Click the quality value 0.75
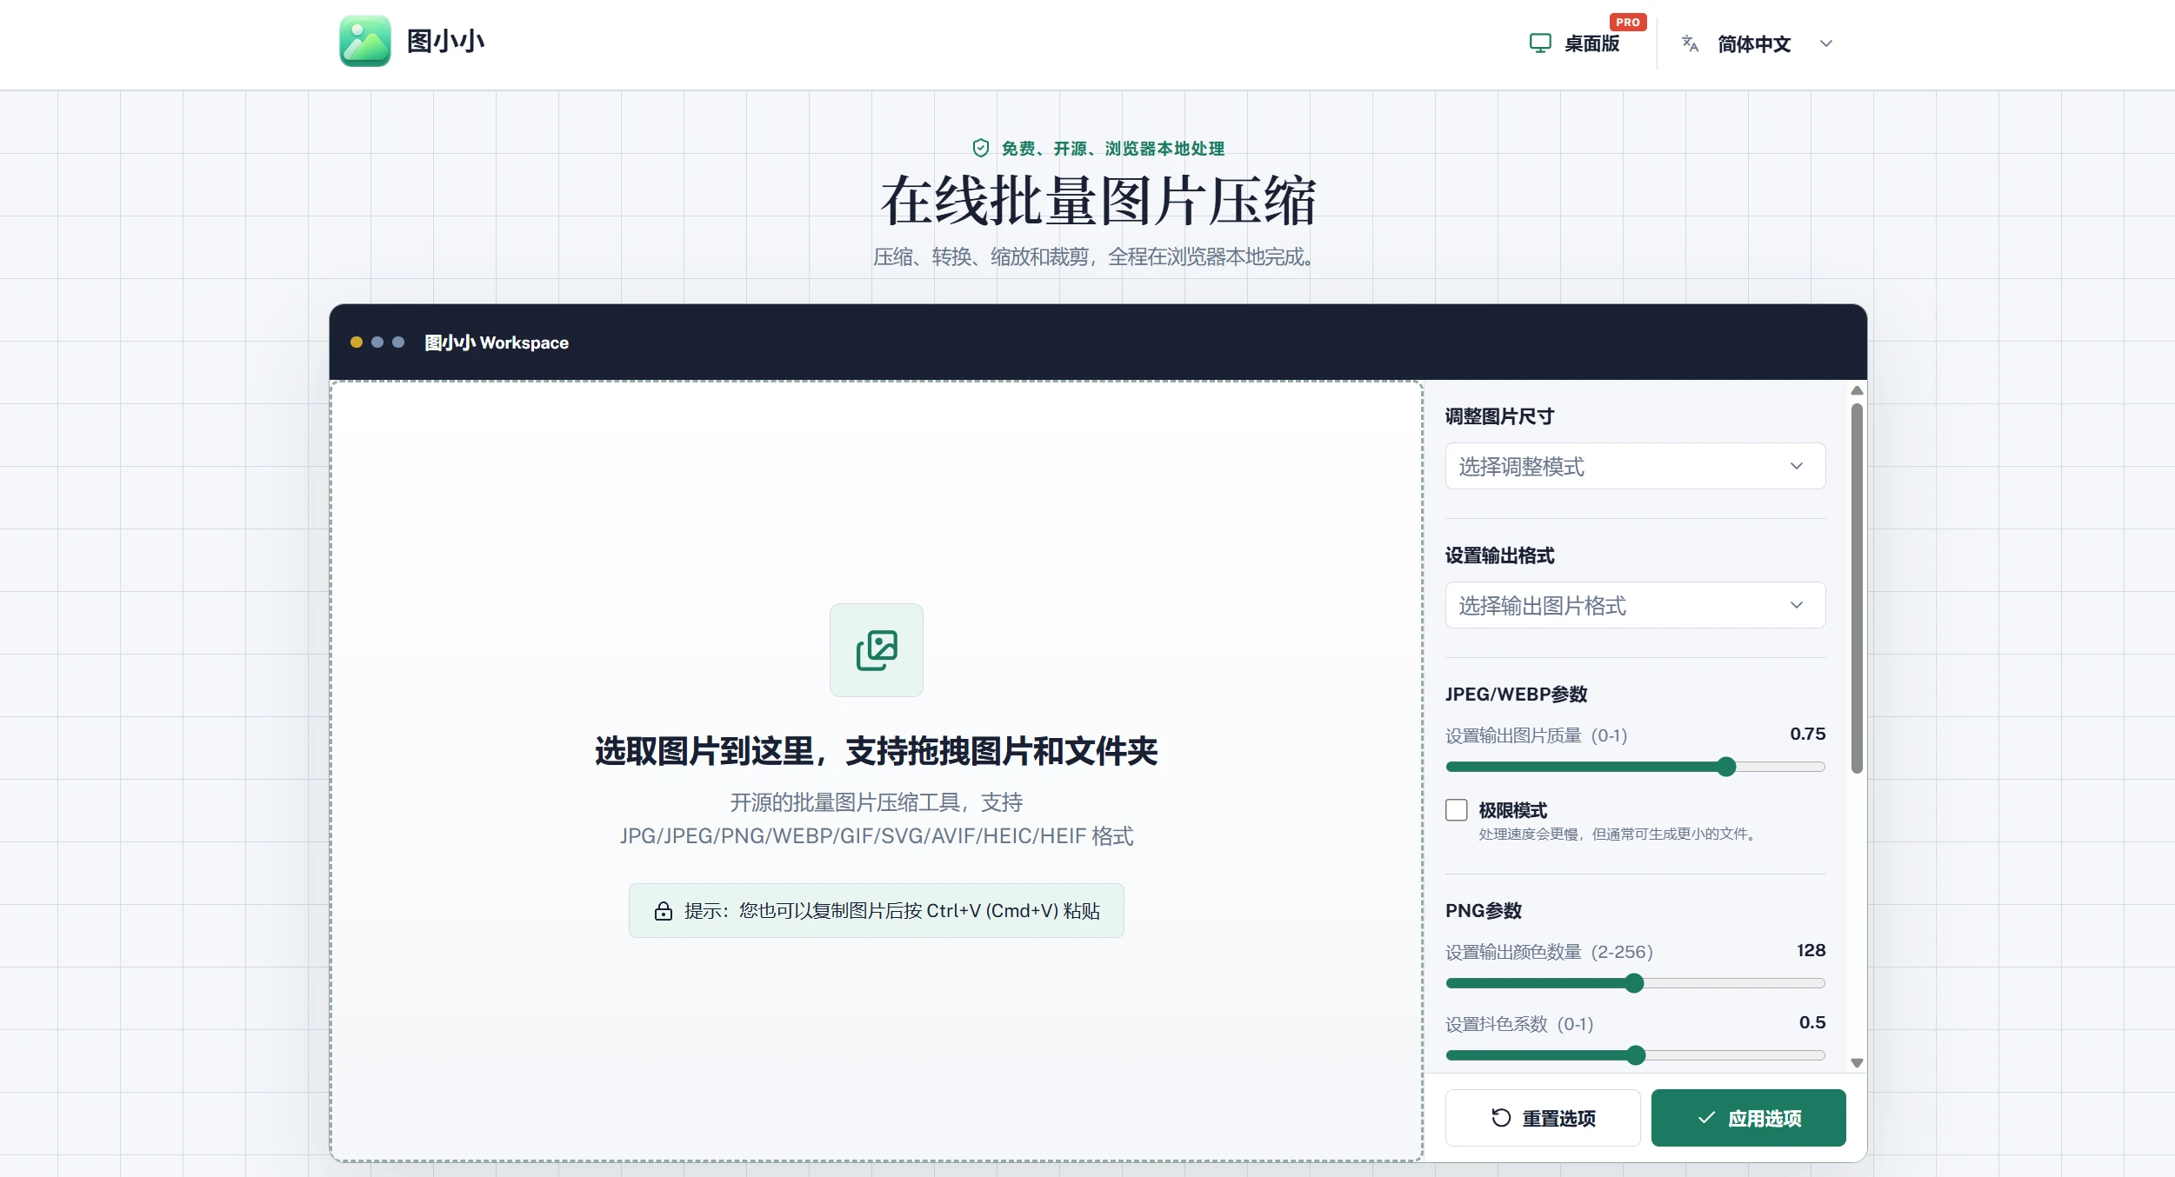Viewport: 2175px width, 1177px height. 1807,734
